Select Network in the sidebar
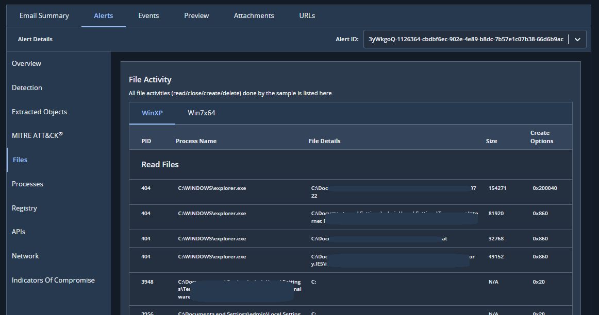 coord(25,256)
